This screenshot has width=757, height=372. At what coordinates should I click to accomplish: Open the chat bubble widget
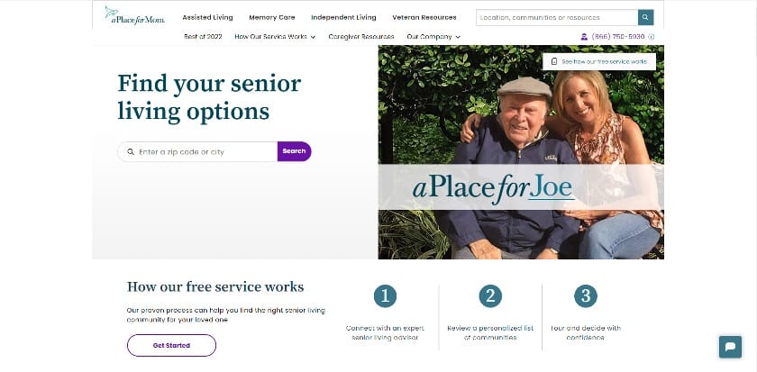(x=730, y=347)
